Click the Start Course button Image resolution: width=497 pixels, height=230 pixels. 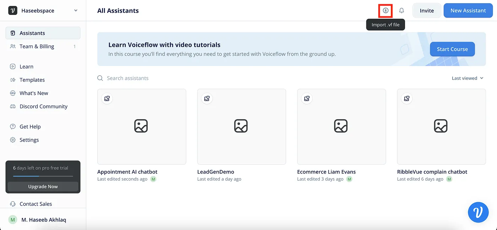452,49
